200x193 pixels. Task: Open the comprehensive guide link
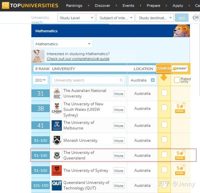tap(78, 59)
